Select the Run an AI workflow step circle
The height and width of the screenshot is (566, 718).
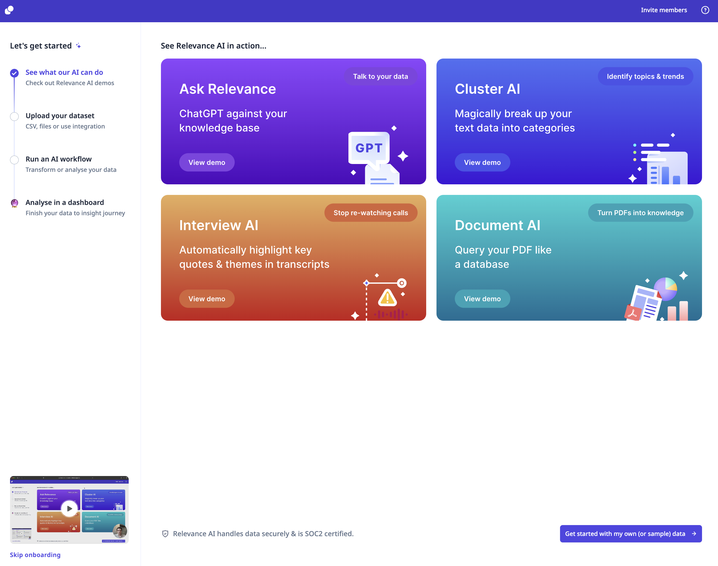(x=14, y=160)
